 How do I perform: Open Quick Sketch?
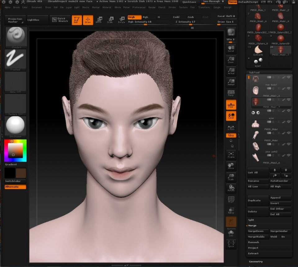(x=60, y=20)
